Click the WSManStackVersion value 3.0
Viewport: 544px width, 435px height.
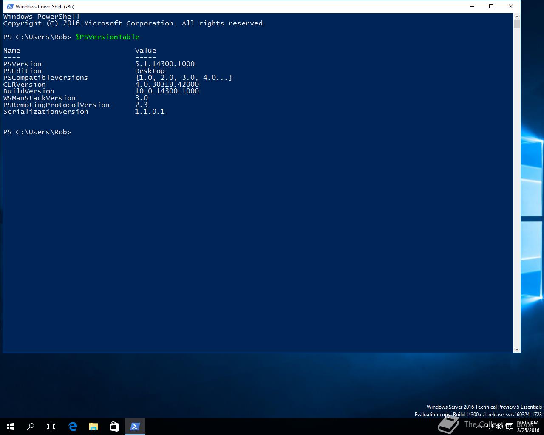pyautogui.click(x=142, y=98)
